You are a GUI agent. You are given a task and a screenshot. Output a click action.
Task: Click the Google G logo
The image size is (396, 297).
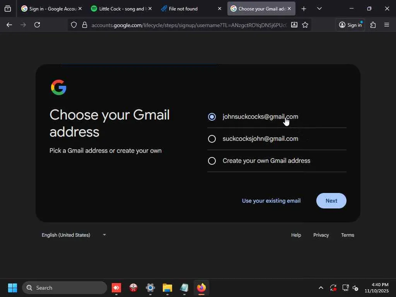(x=59, y=87)
